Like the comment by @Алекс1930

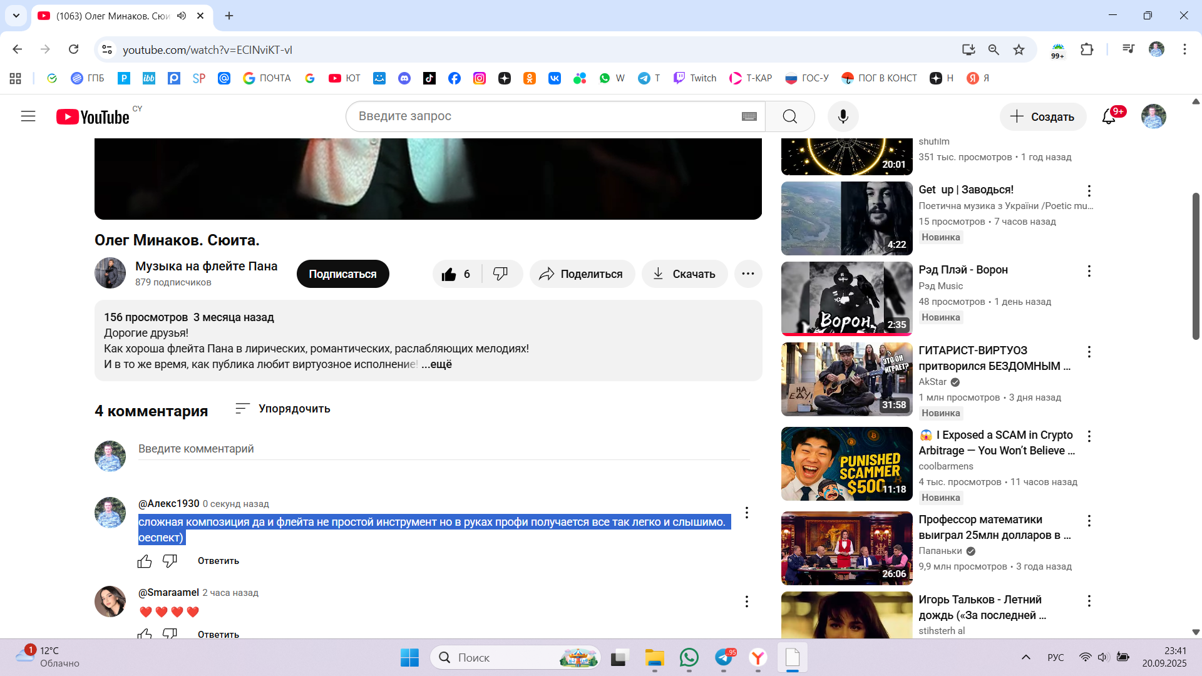click(x=145, y=561)
